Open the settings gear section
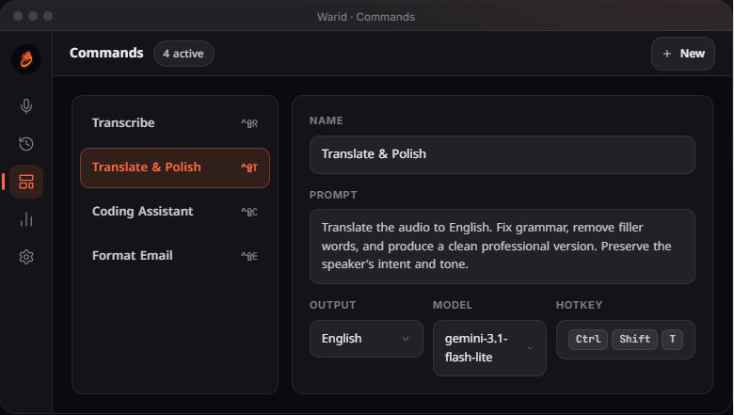 tap(26, 257)
